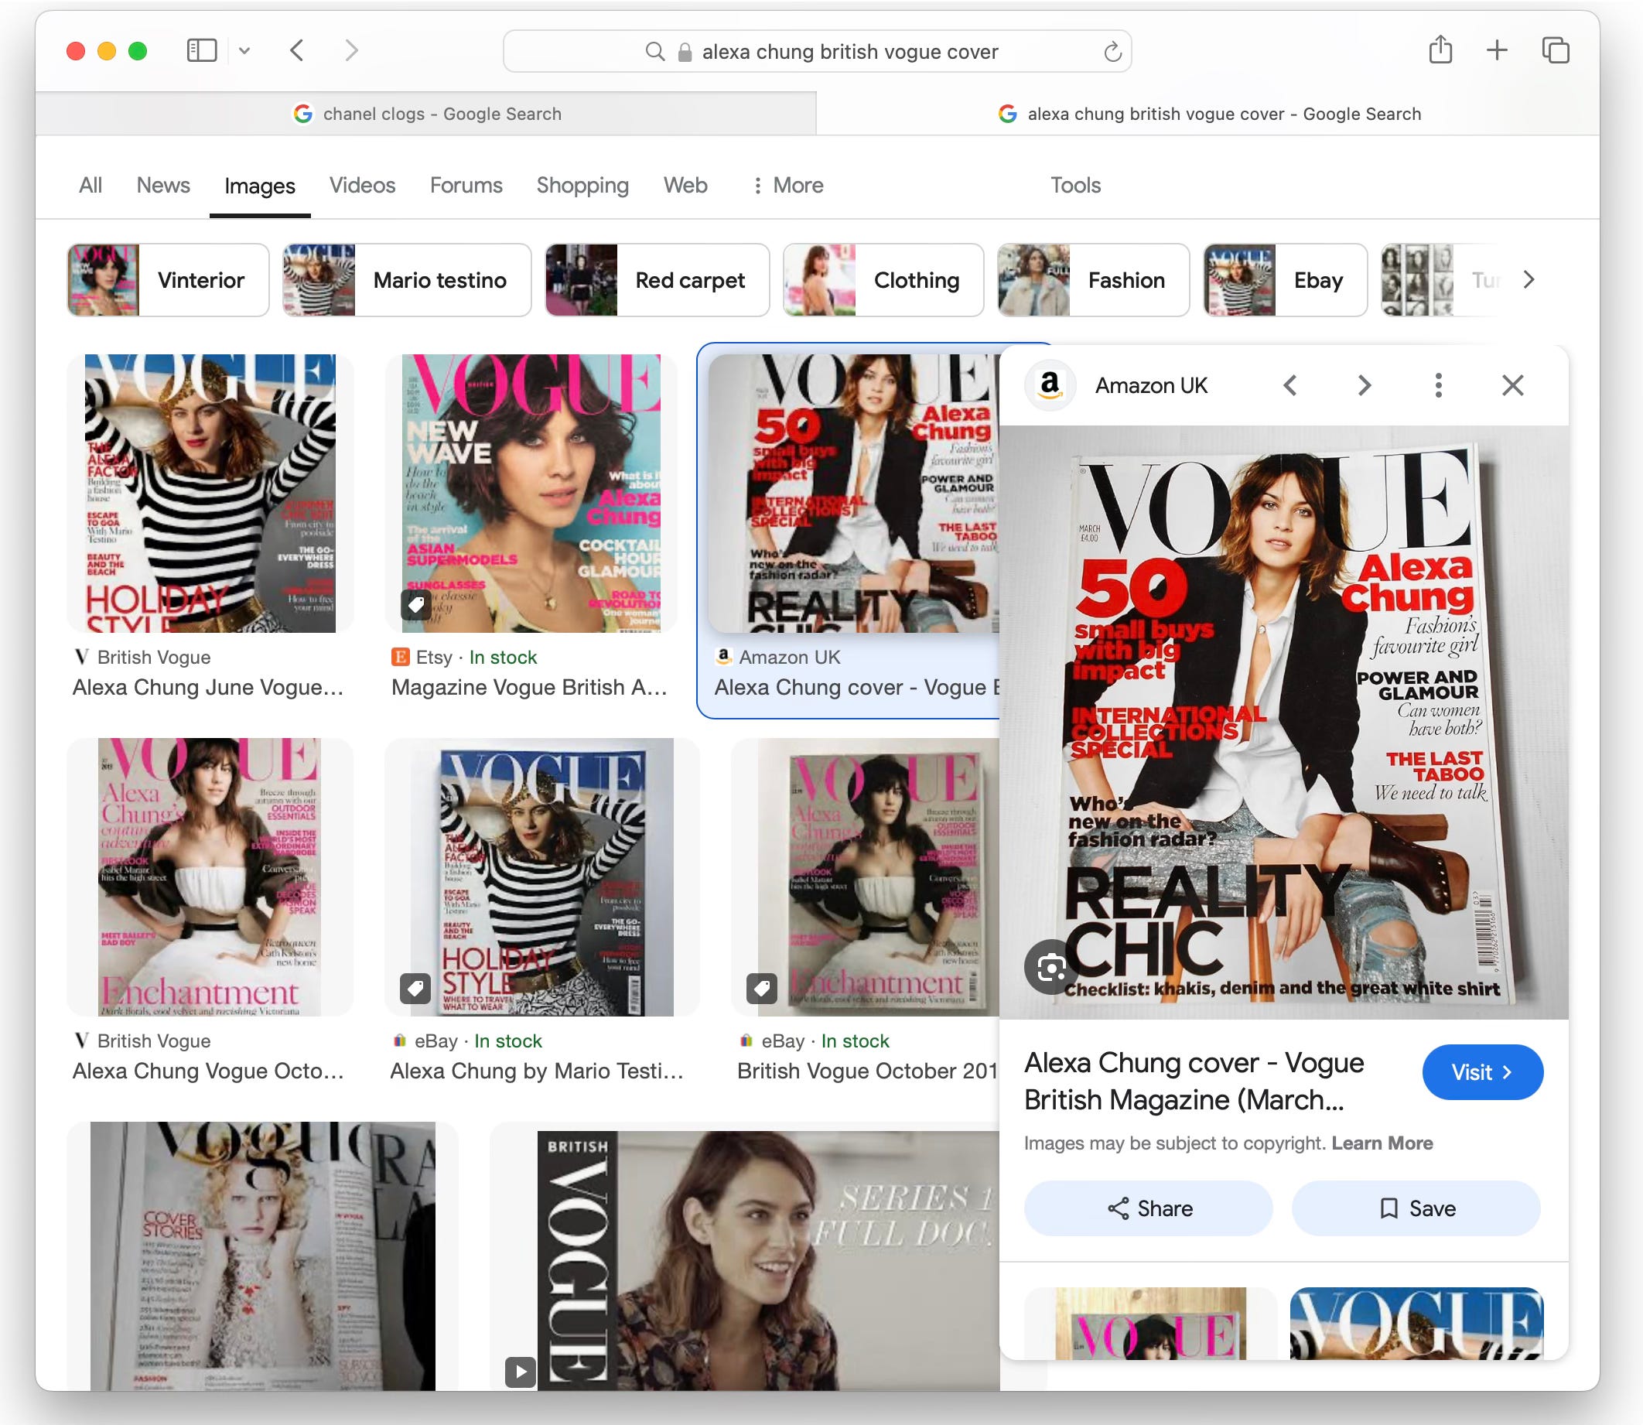
Task: Focus the address bar with the search query
Action: (x=817, y=52)
